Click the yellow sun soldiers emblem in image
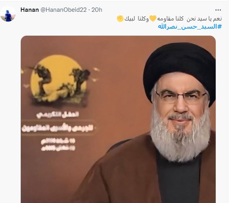 pos(58,80)
